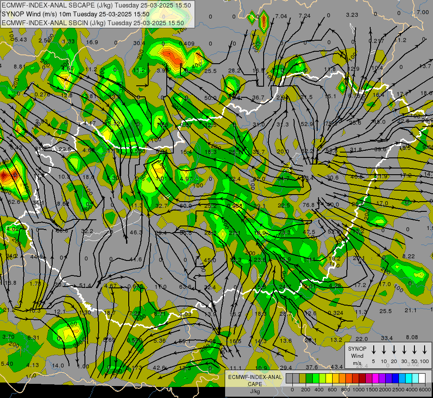This screenshot has height=398, width=433.
Task: Click the station value '7.04'
Action: point(281,16)
